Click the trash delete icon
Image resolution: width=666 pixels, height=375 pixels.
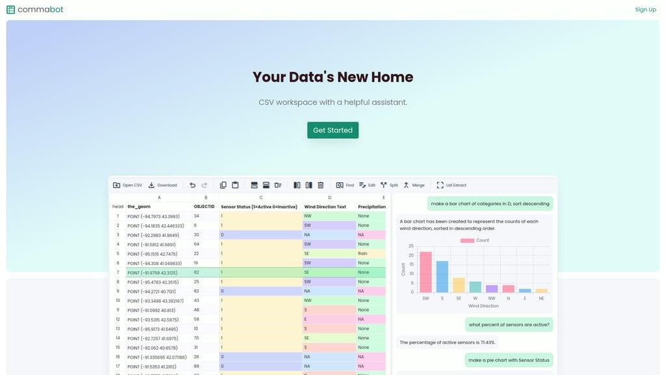click(321, 185)
